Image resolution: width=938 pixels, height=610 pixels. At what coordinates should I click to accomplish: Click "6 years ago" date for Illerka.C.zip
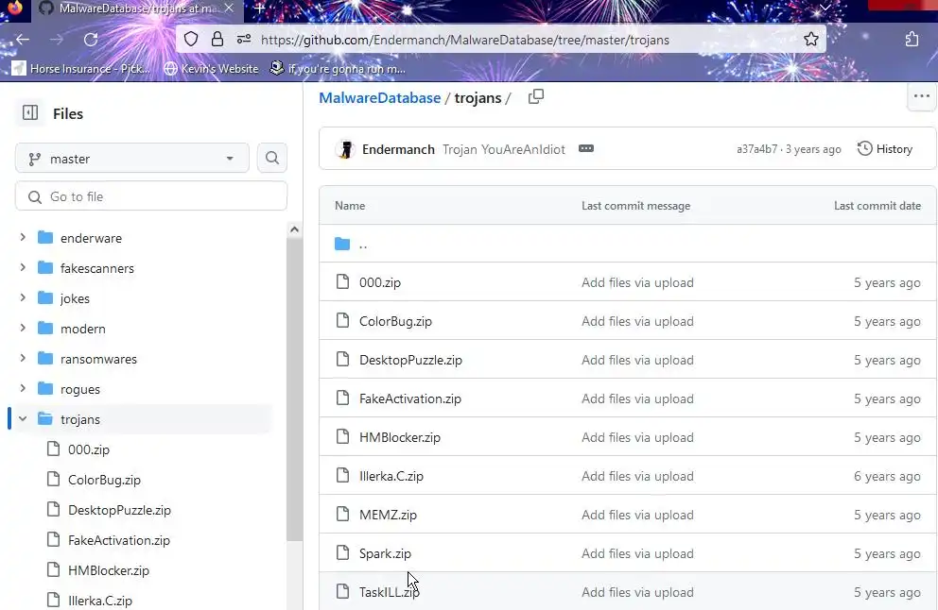tap(887, 476)
